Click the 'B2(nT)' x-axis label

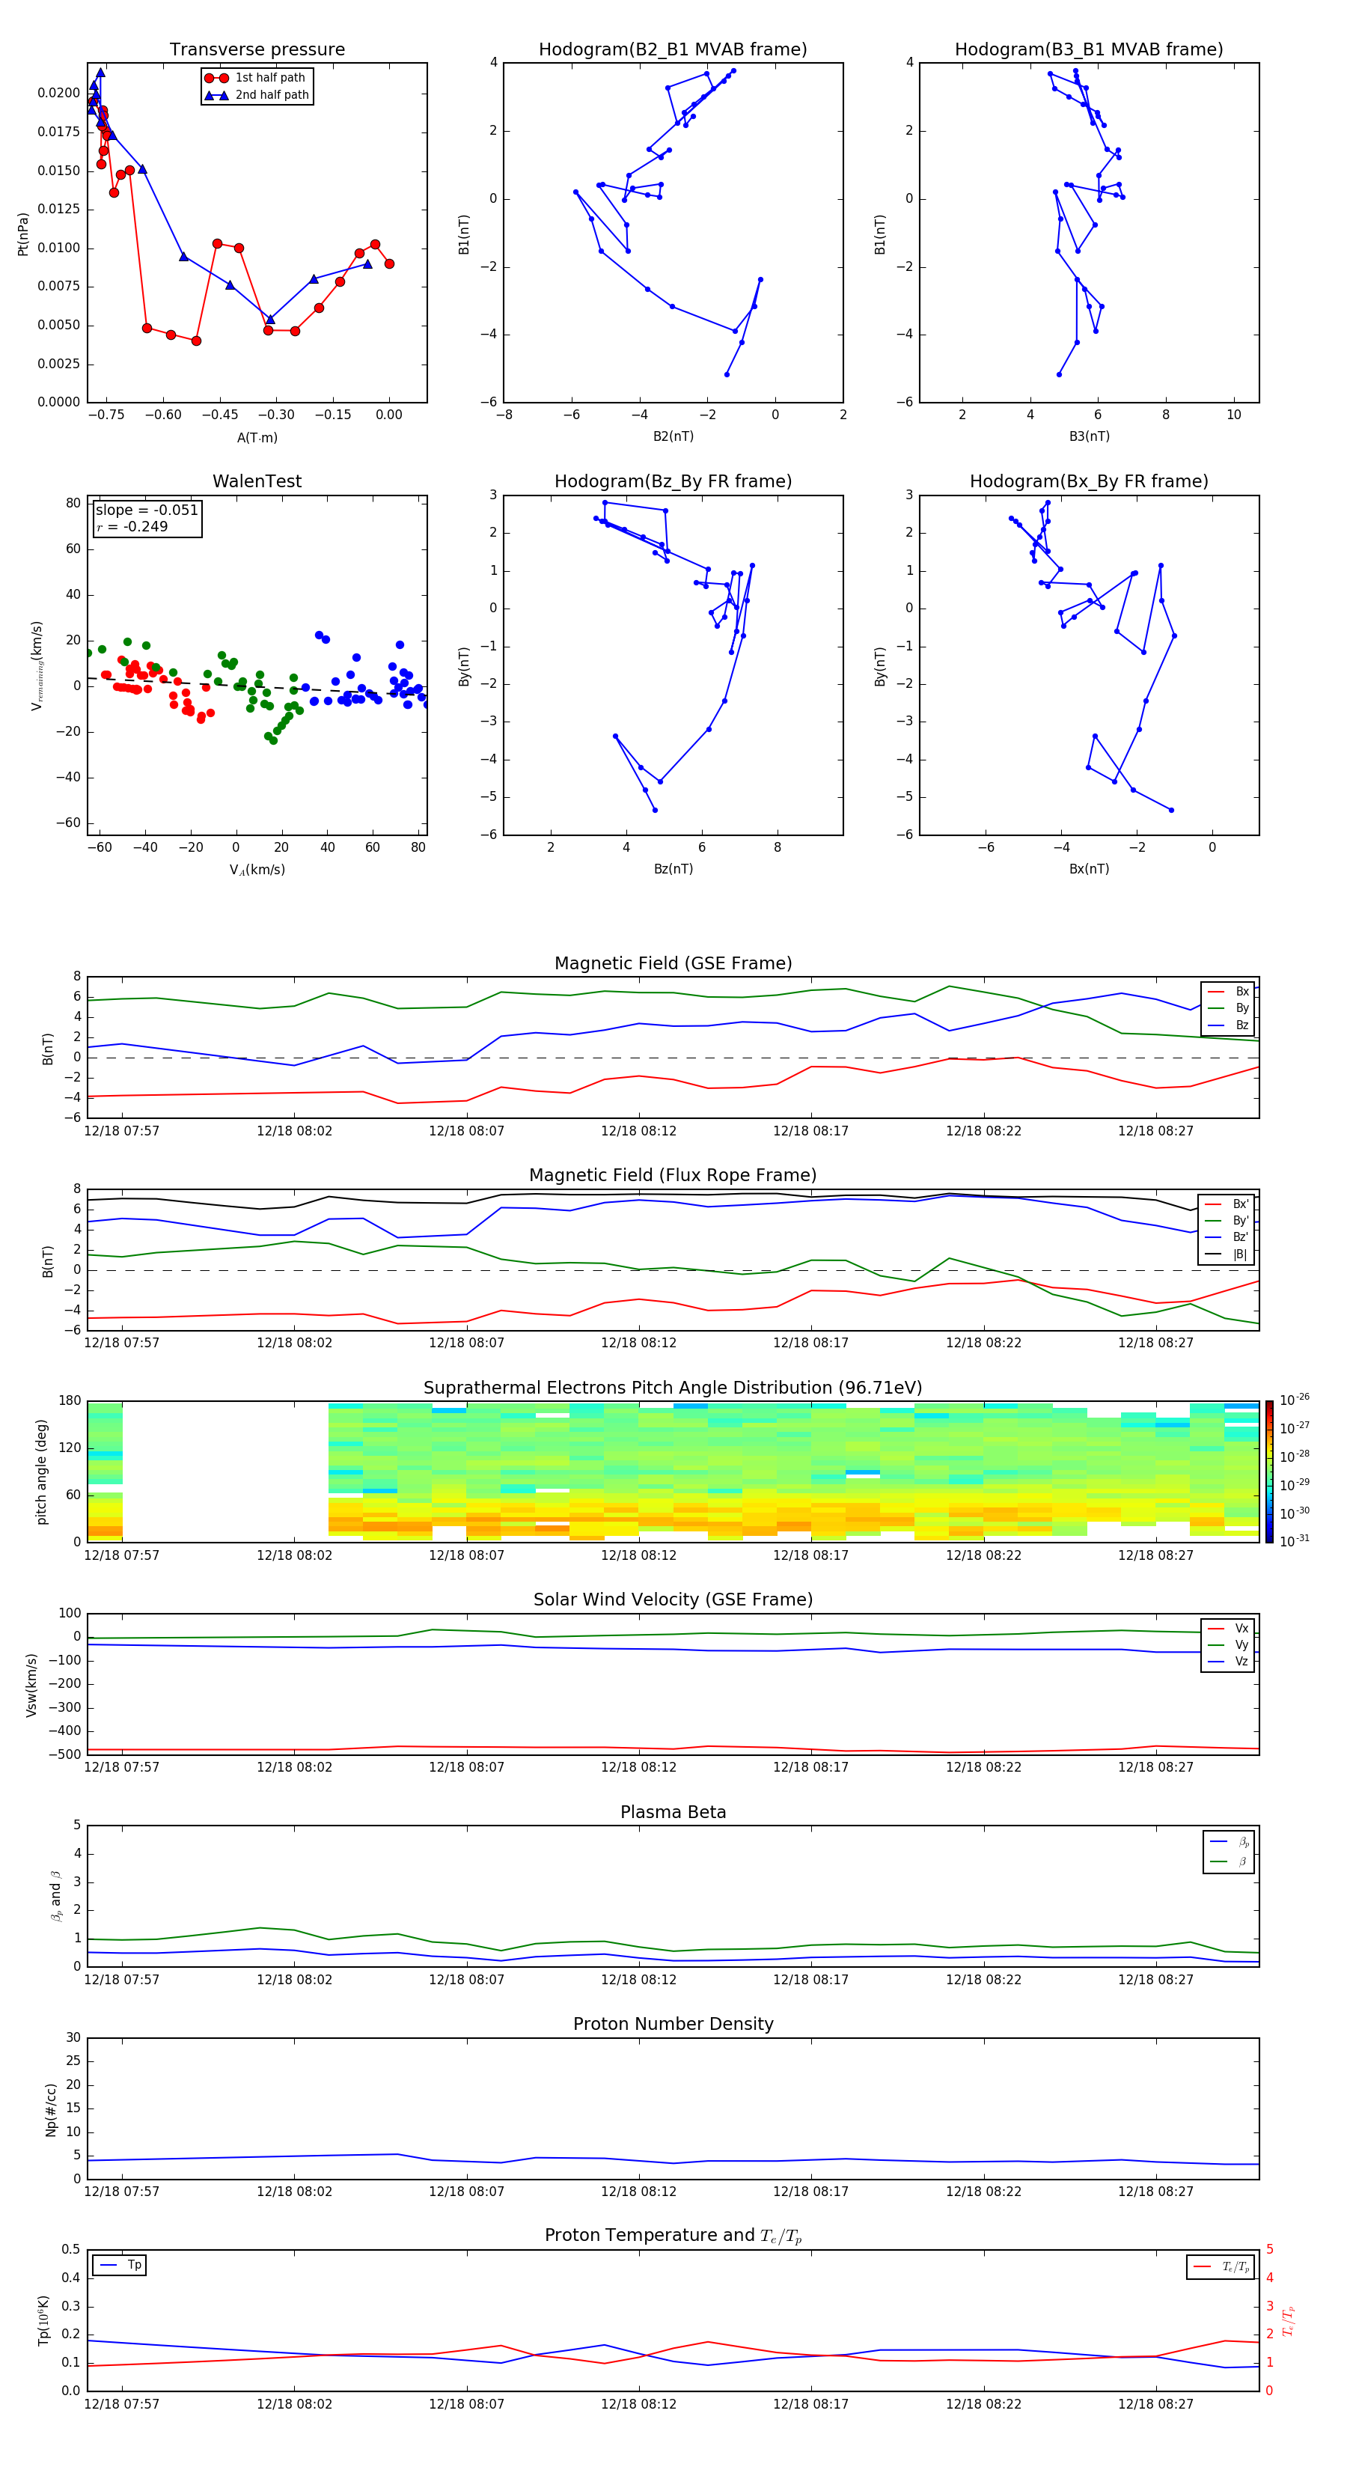point(673,436)
